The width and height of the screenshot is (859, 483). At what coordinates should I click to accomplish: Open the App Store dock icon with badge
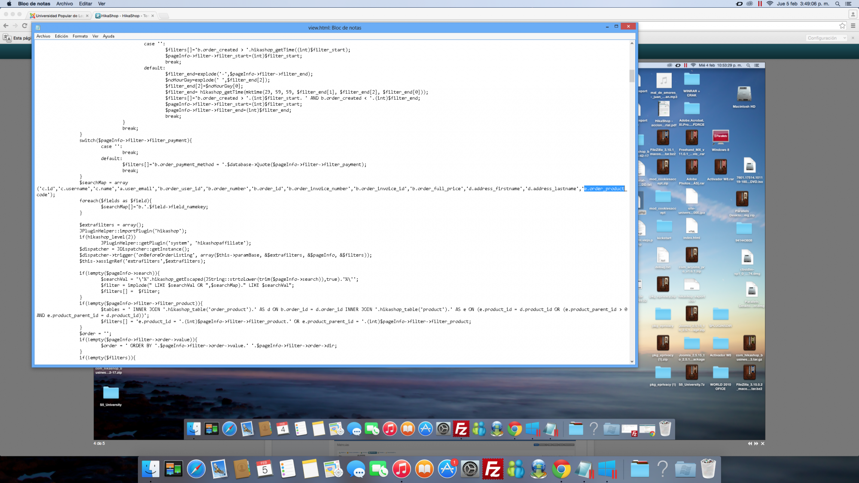tap(447, 469)
